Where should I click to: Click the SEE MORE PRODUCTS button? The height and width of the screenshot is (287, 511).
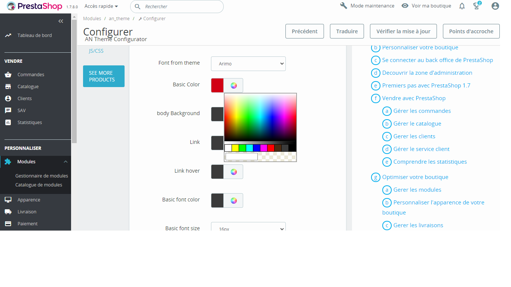[x=104, y=76]
